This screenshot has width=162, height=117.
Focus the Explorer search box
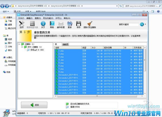(x=142, y=6)
